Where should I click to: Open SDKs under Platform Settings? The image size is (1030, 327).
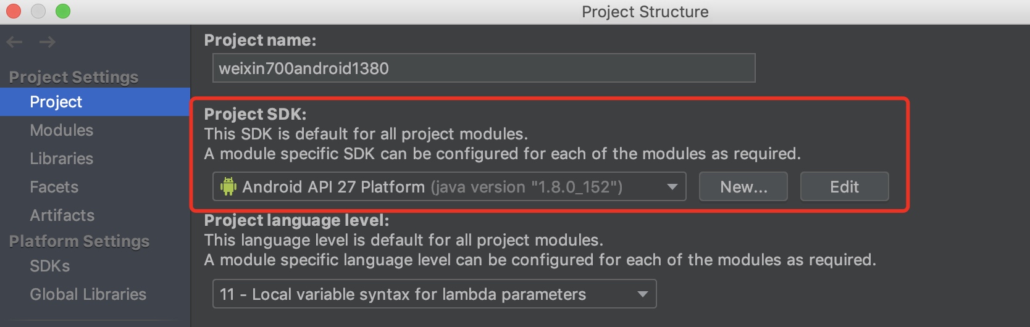tap(50, 266)
